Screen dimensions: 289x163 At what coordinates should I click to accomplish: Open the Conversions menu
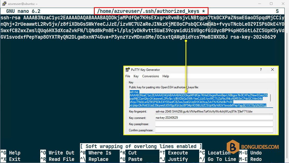[150, 76]
